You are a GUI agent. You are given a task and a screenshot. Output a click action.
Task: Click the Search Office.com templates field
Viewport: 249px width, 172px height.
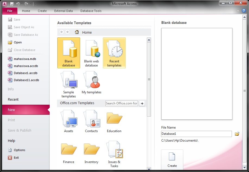click(x=121, y=103)
